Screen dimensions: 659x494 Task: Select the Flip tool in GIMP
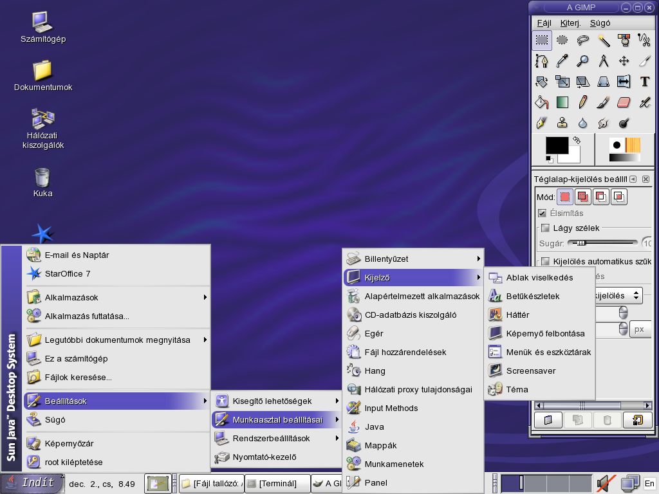coord(624,82)
